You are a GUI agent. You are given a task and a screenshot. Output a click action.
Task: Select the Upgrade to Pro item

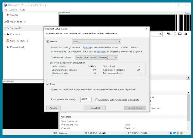(x=18, y=22)
